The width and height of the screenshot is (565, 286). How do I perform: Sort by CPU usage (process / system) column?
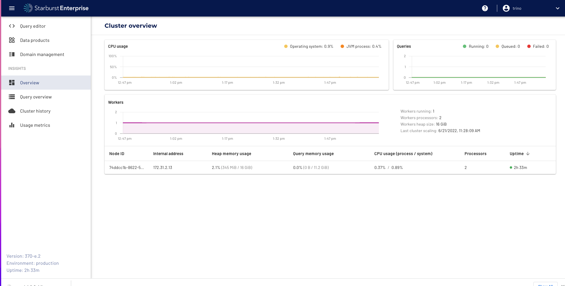point(403,154)
